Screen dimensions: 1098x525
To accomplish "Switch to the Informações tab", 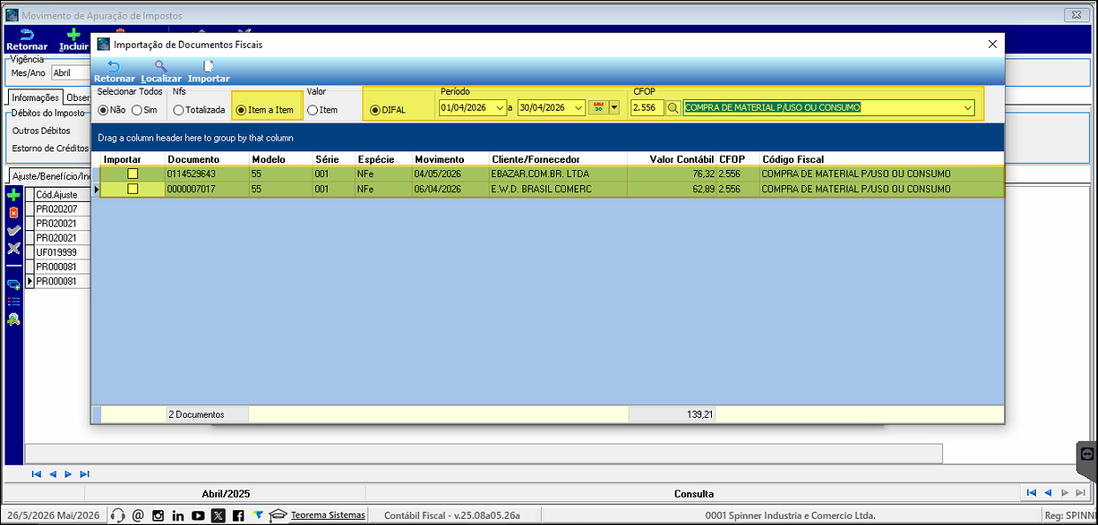I will click(35, 98).
